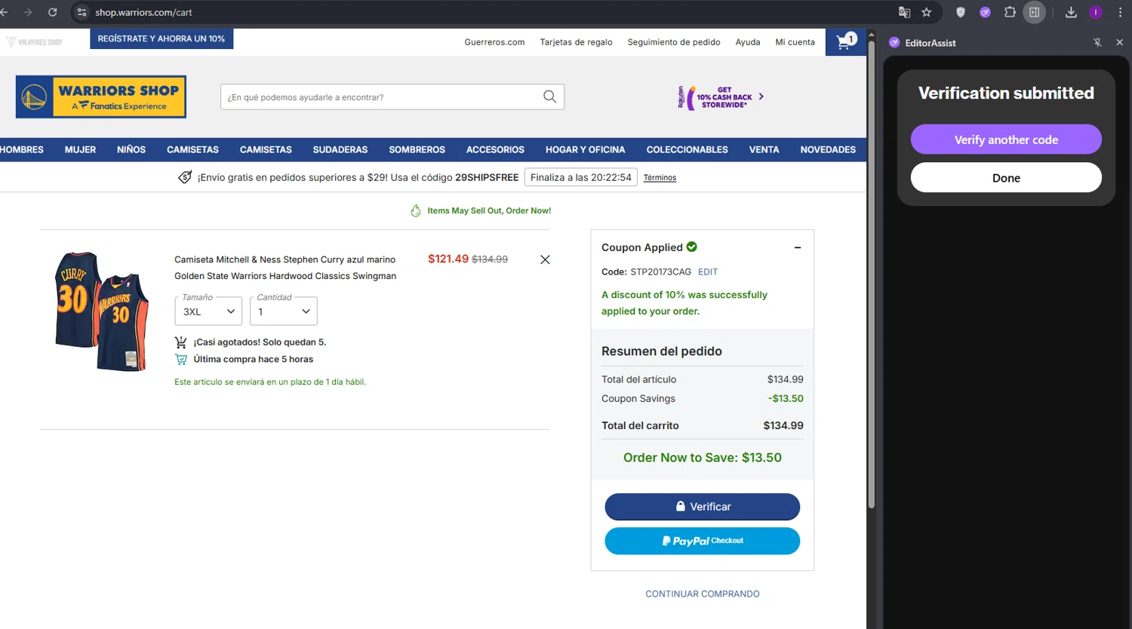Open the shopping cart icon
Screen dimensions: 1132x629
pos(846,41)
